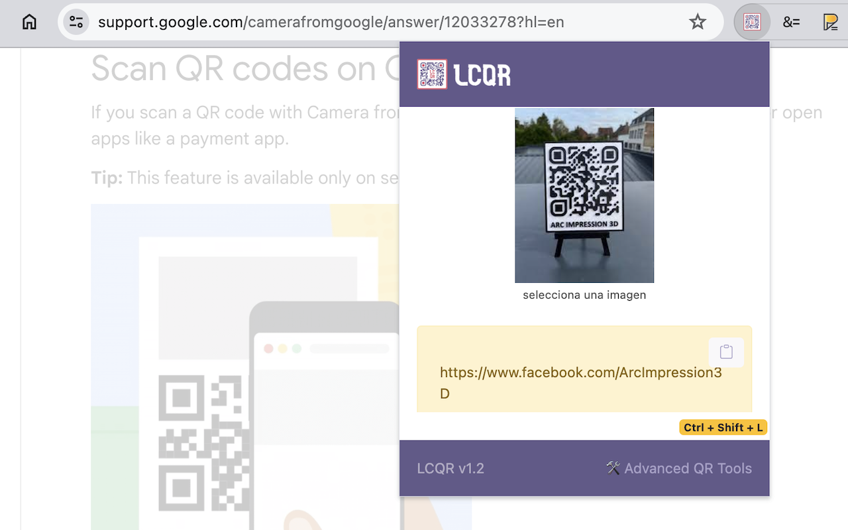
Task: Select the scanned QR code photo thumbnail
Action: click(x=584, y=195)
